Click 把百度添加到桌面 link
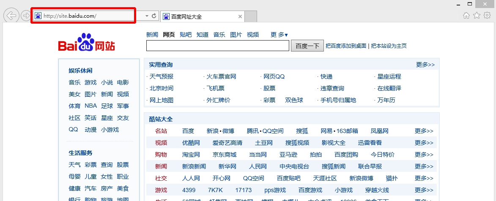496x201 pixels. pyautogui.click(x=346, y=46)
